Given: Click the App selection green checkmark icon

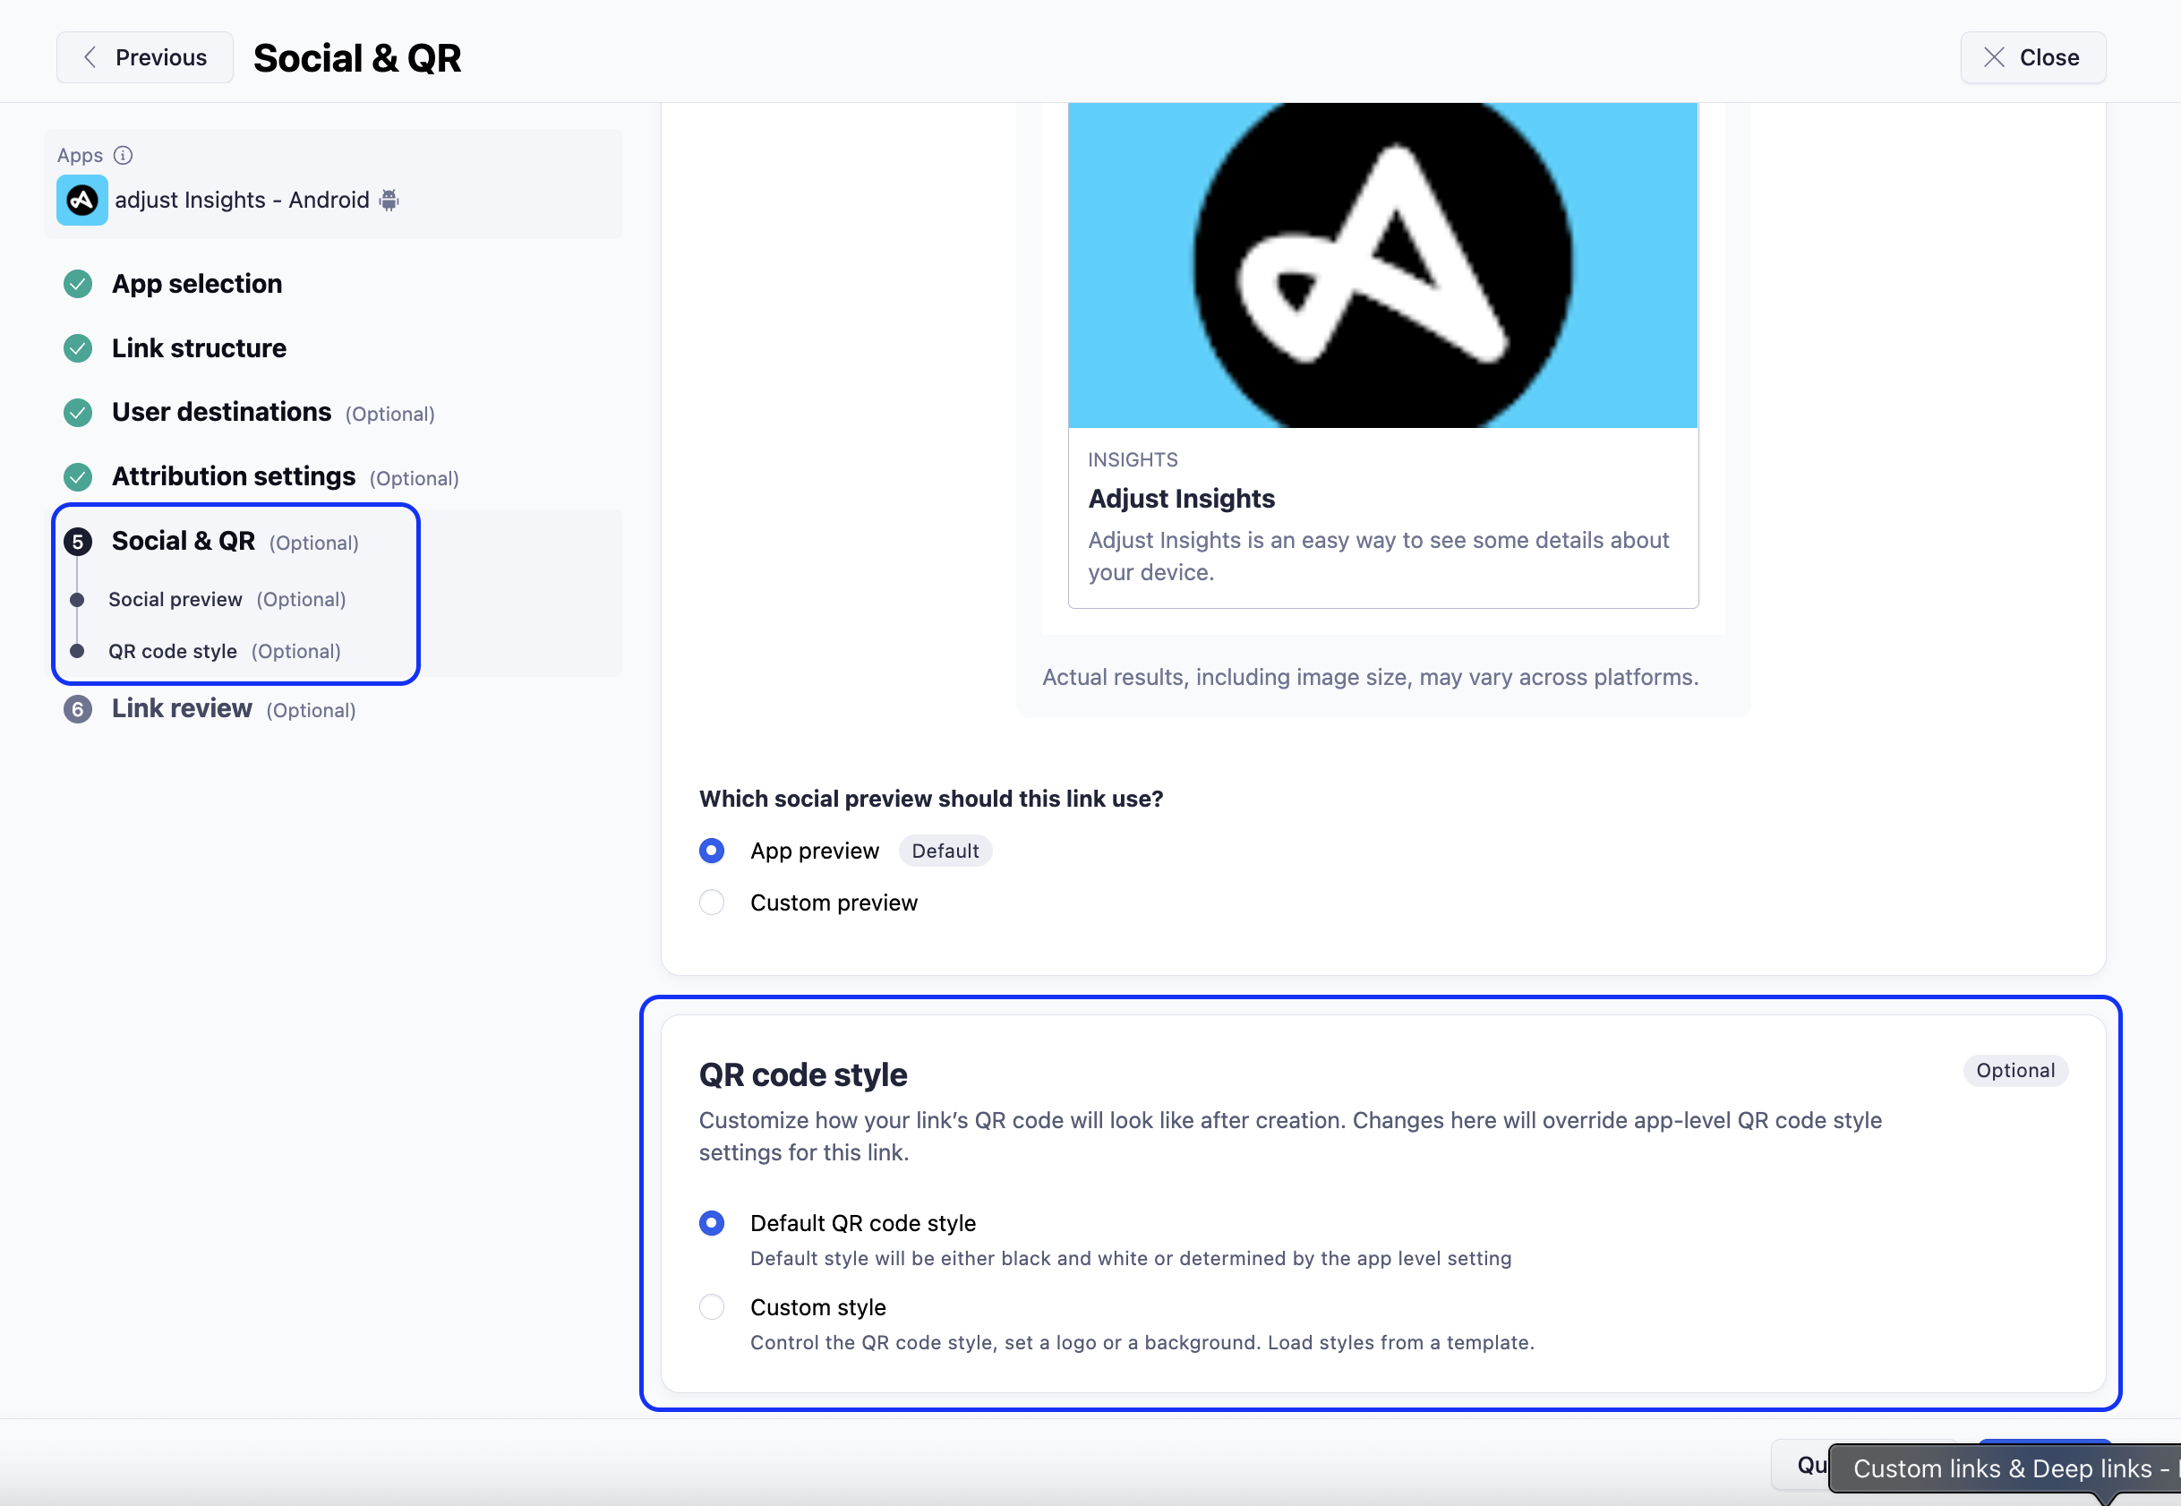Looking at the screenshot, I should click(77, 284).
